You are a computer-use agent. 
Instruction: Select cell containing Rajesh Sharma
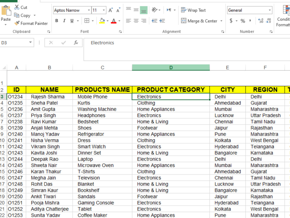pos(49,97)
